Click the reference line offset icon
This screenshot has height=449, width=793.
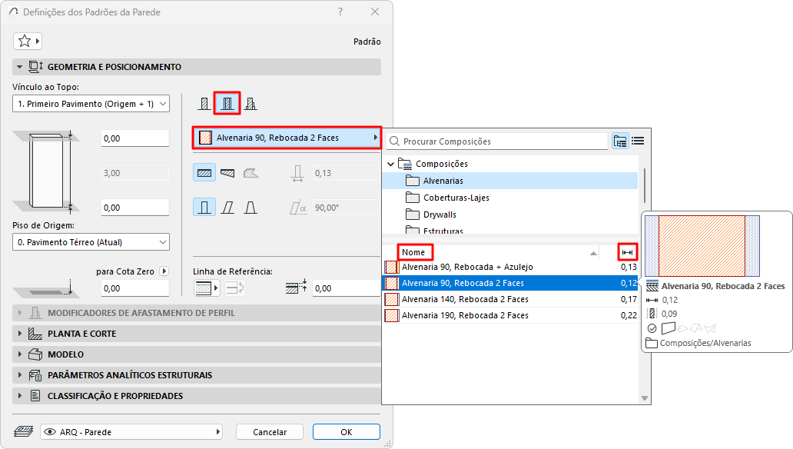click(296, 287)
